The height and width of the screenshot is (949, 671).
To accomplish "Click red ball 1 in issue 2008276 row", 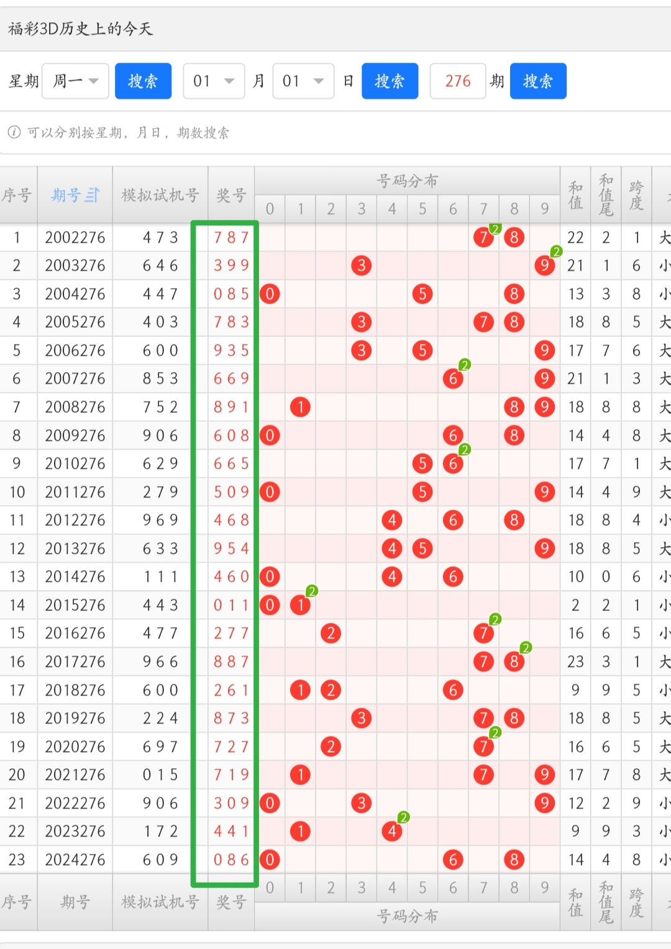I will point(301,407).
